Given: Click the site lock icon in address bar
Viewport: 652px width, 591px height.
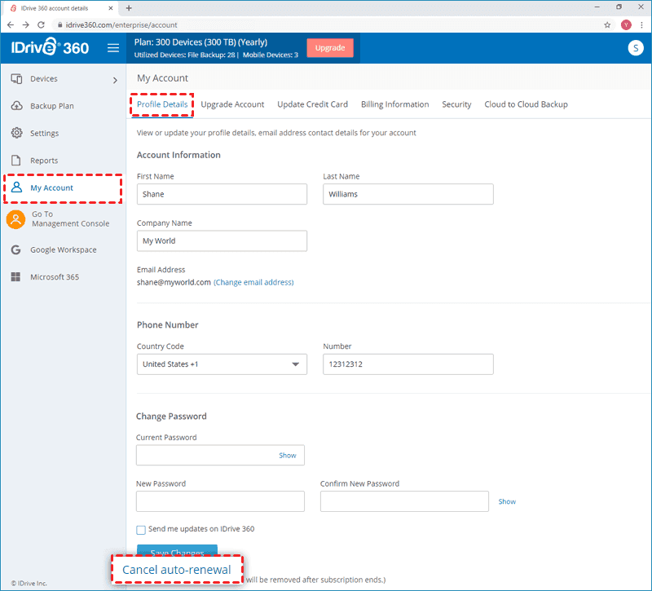Looking at the screenshot, I should coord(59,25).
